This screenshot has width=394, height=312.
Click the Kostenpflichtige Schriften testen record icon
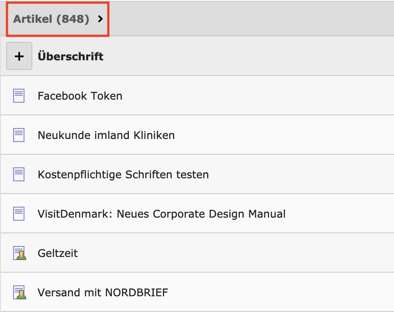pos(19,174)
